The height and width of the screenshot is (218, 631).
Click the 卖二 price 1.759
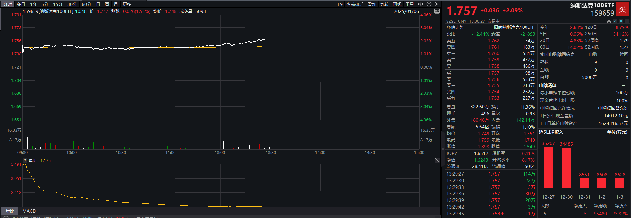click(494, 60)
